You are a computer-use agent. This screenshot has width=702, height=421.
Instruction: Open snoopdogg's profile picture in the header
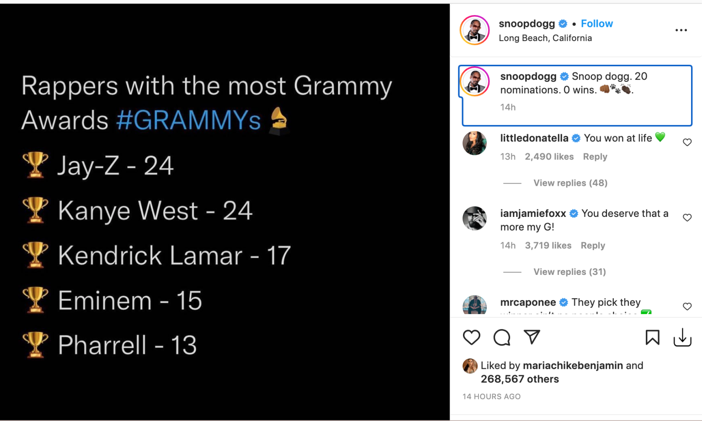click(x=475, y=30)
